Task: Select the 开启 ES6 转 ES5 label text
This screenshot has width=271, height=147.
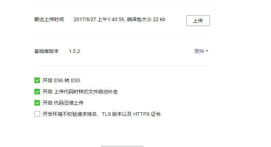Action: coord(61,80)
